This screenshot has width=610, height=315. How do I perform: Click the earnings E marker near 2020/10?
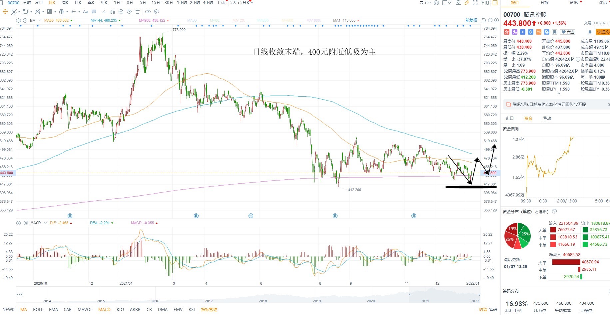[x=70, y=216]
